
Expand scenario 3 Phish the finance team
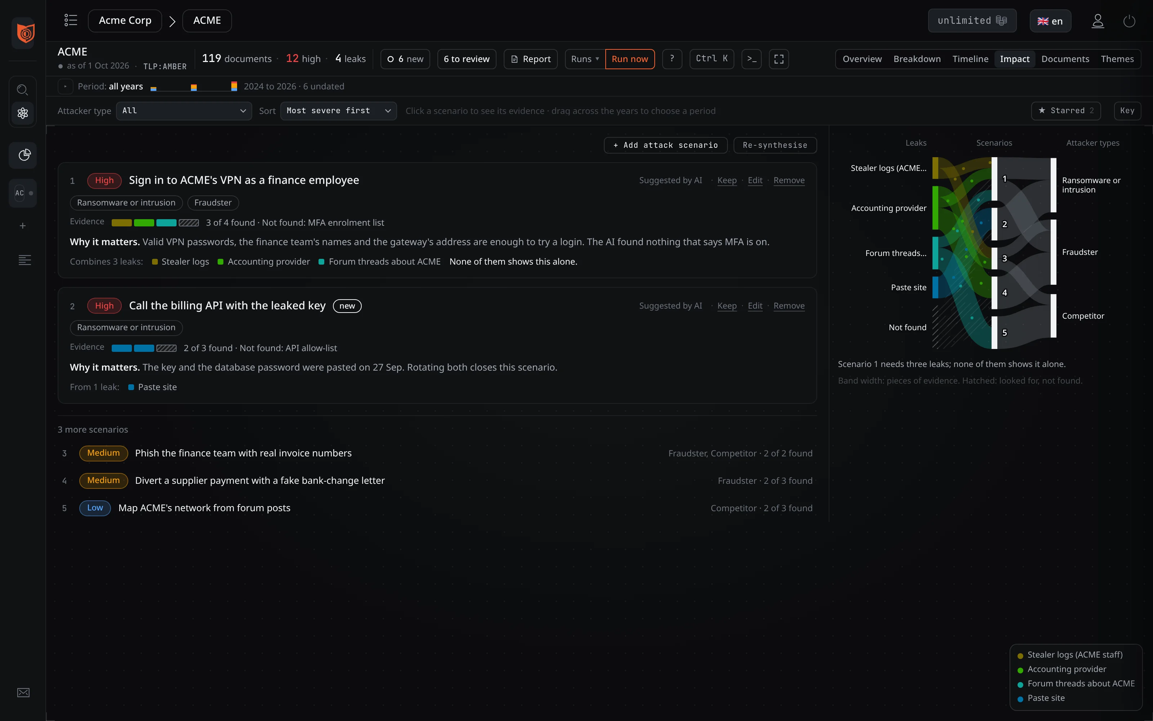[437, 453]
